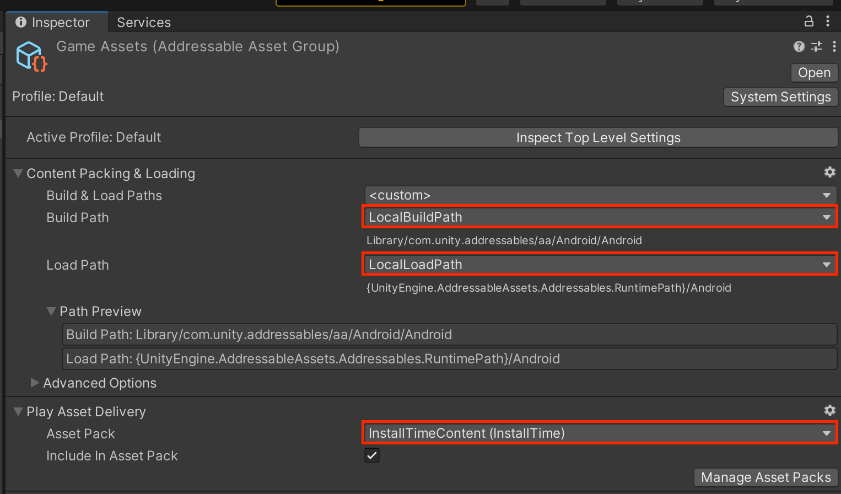The height and width of the screenshot is (494, 841).
Task: Click the Inspector tab info icon
Action: (x=21, y=22)
